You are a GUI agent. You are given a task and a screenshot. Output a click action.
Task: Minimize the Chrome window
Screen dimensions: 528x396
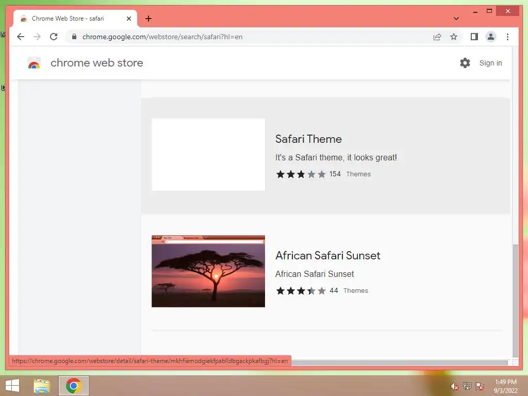point(475,11)
